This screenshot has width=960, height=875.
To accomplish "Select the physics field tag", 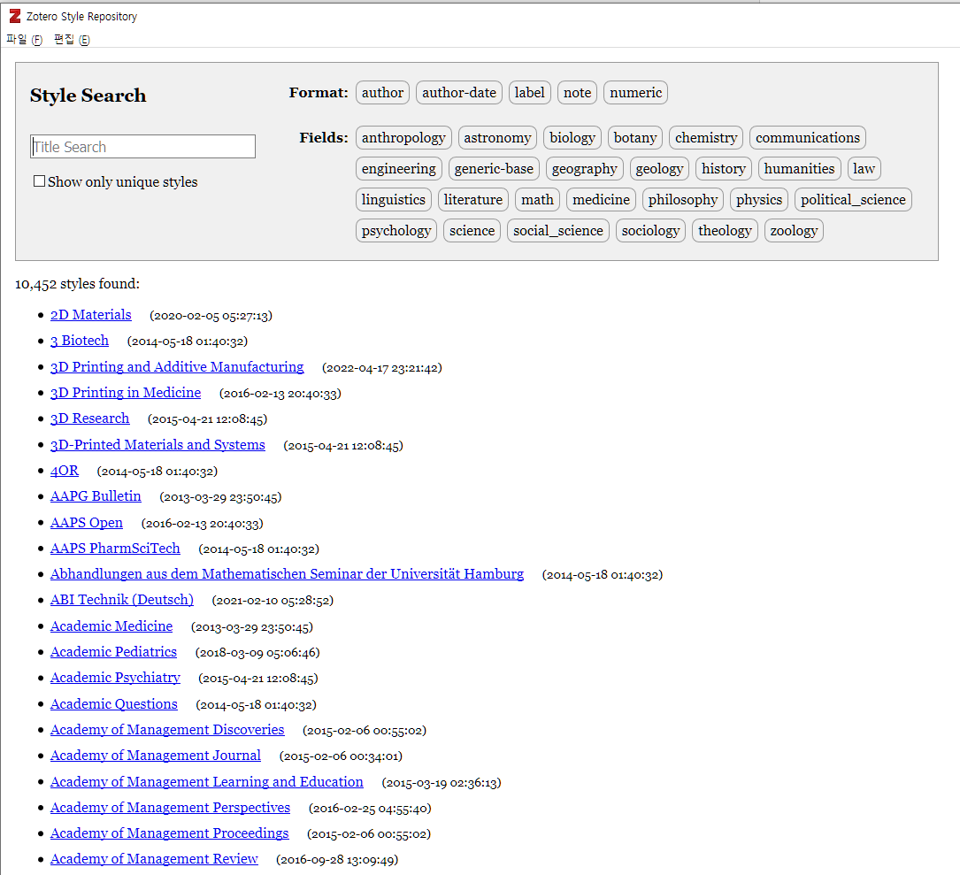I will point(758,200).
